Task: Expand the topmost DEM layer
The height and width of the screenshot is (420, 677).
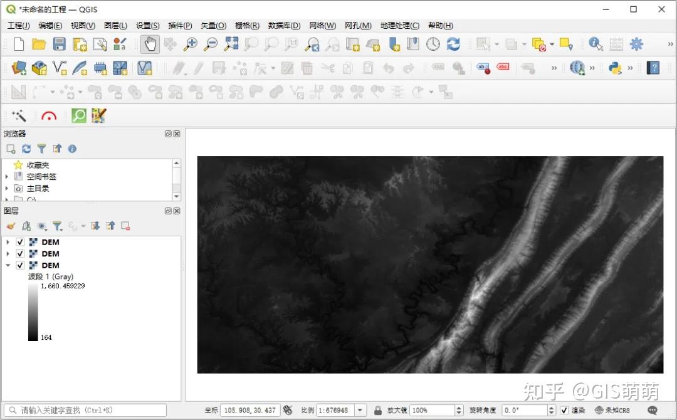Action: tap(8, 242)
